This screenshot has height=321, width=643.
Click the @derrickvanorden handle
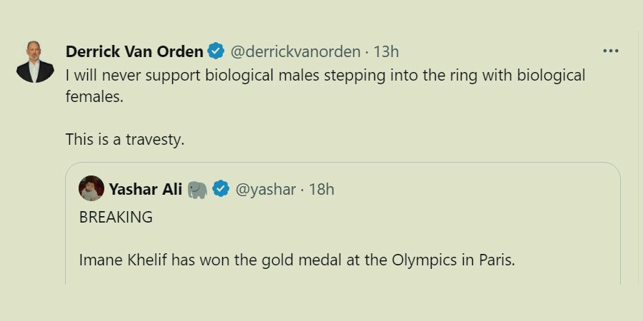click(296, 51)
